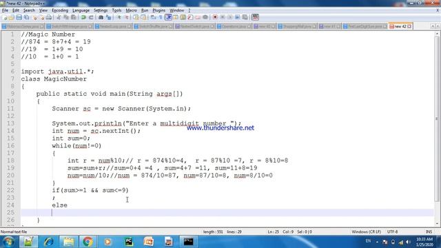Toggle the highlighted indent guide button
The width and height of the screenshot is (441, 248).
[x=168, y=17]
